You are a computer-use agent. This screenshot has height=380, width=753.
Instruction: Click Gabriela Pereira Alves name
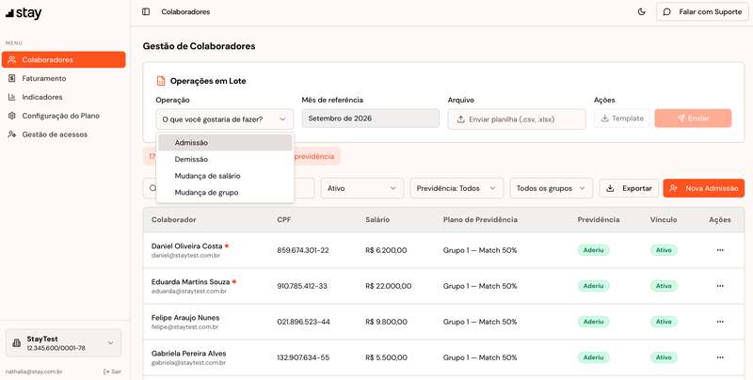click(189, 353)
